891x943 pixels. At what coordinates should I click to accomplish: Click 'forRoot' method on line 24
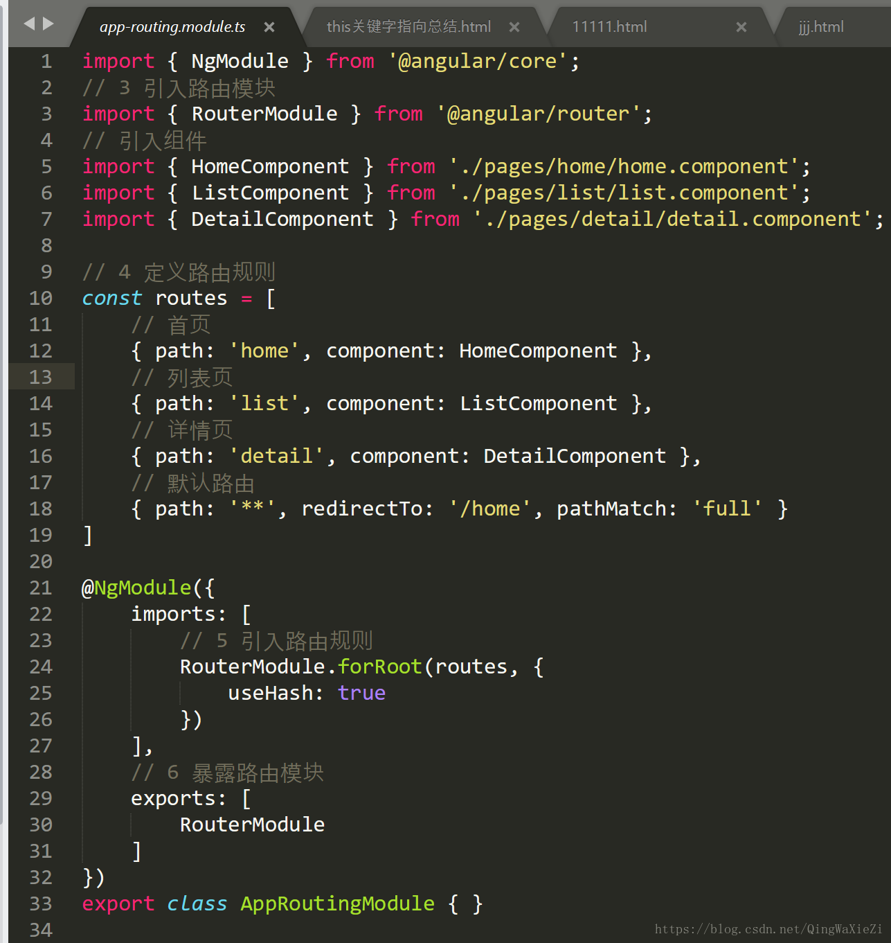pos(379,667)
